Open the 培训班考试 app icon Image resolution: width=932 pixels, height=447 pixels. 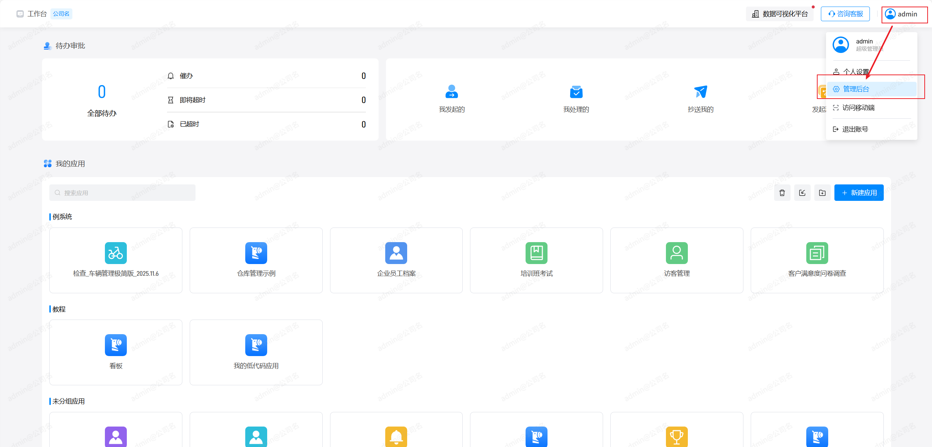[536, 253]
